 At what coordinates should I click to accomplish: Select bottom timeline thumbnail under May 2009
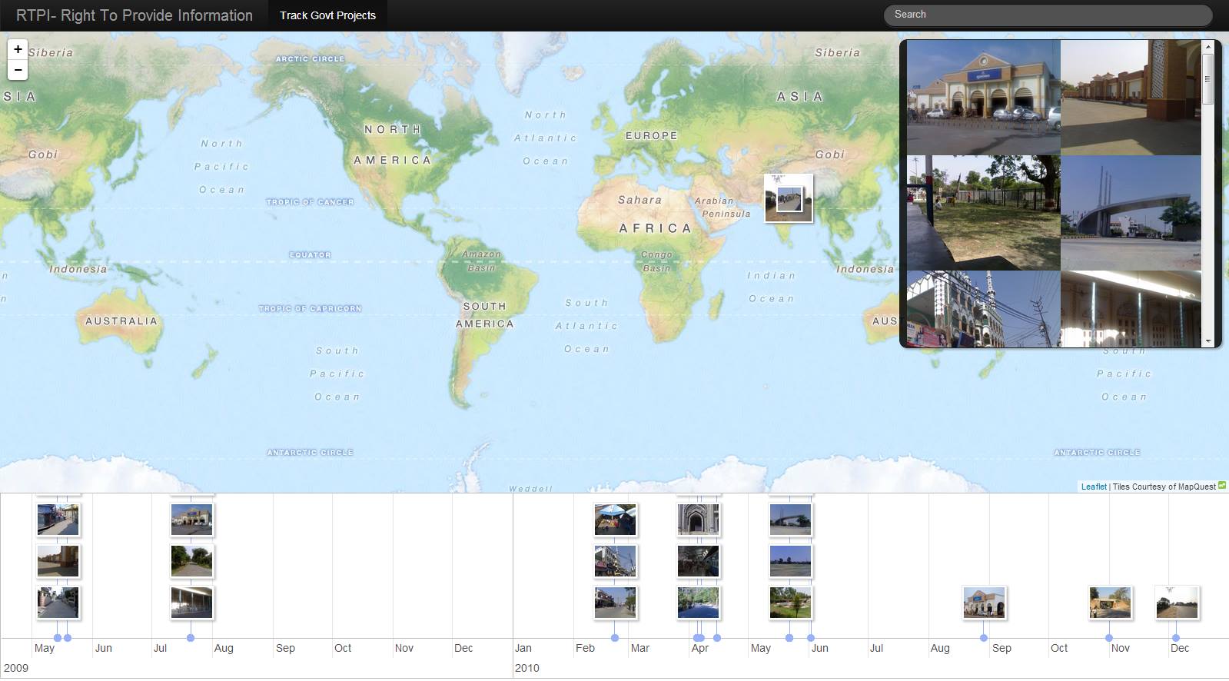click(58, 603)
